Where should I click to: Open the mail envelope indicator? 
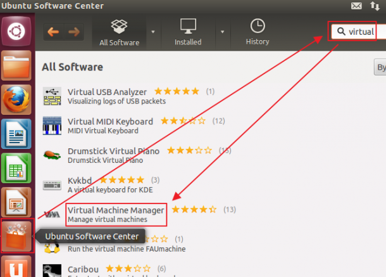[356, 6]
